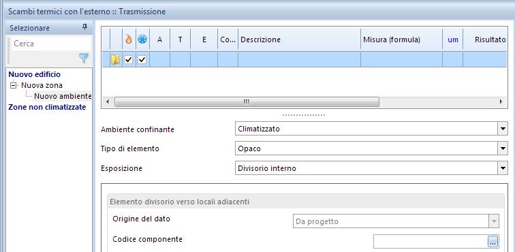Click the Descrizione cell in the selected row
This screenshot has height=252, width=515.
pos(299,60)
